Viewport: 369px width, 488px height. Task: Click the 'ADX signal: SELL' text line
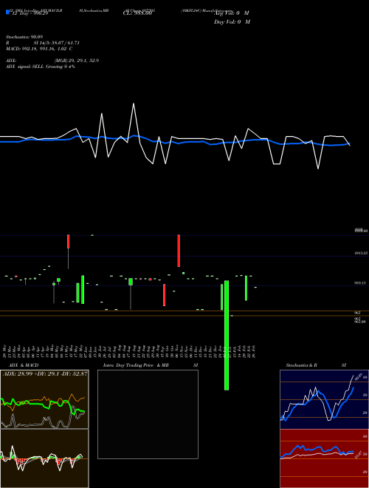click(41, 67)
